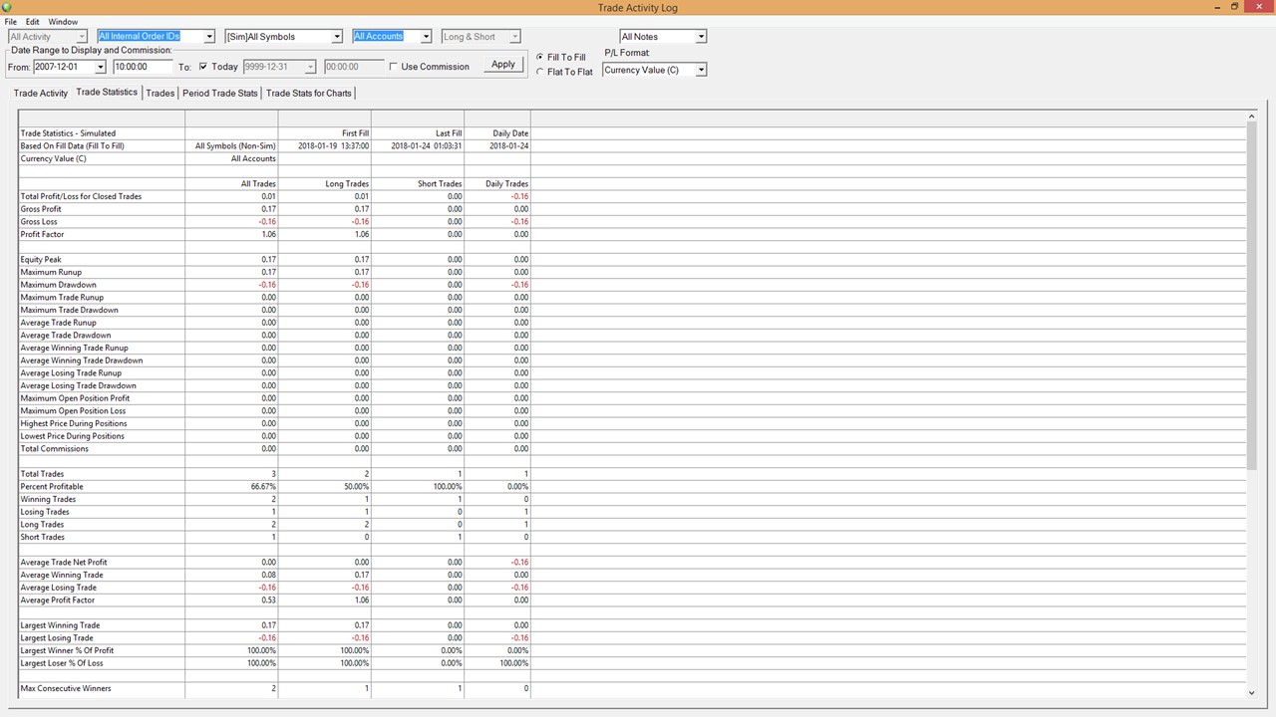Viewport: 1276px width, 717px height.
Task: Click the Long Trades column header
Action: point(347,184)
